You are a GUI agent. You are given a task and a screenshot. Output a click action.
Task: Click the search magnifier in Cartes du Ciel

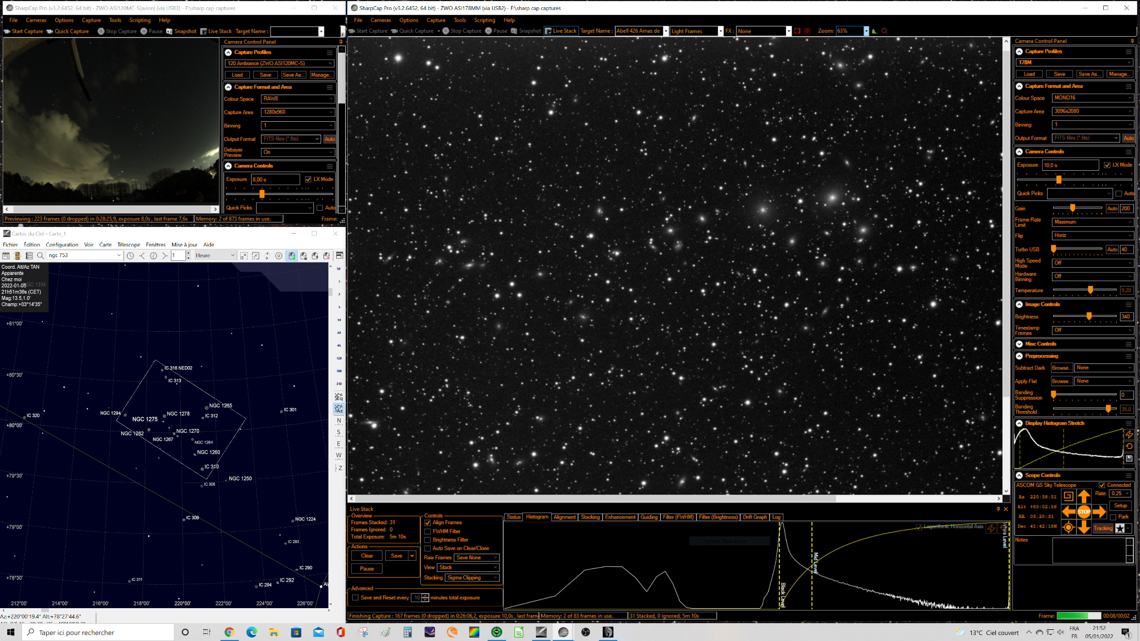[x=40, y=255]
